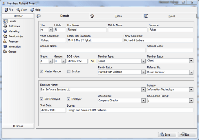Screen dimensions: 199x140
Task: Click the disk icon on Save button
Action: pyautogui.click(x=162, y=134)
